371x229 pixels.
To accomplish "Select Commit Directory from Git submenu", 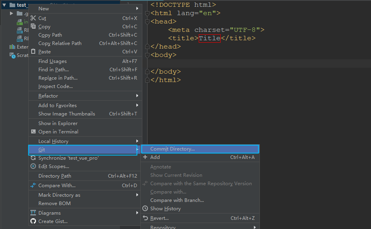I will tap(172, 149).
